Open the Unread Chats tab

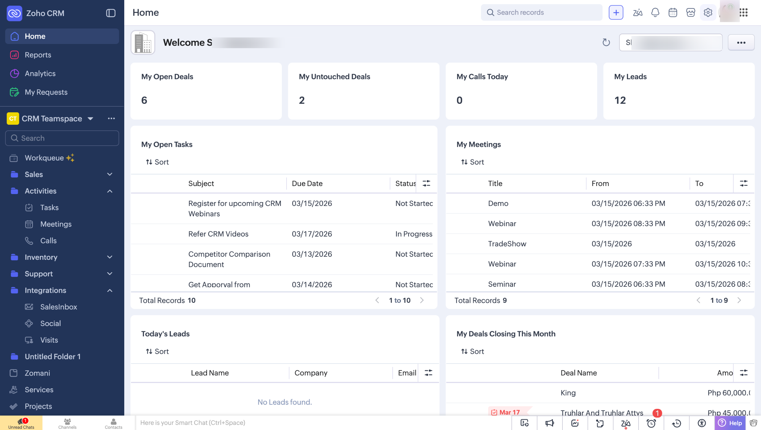point(21,423)
